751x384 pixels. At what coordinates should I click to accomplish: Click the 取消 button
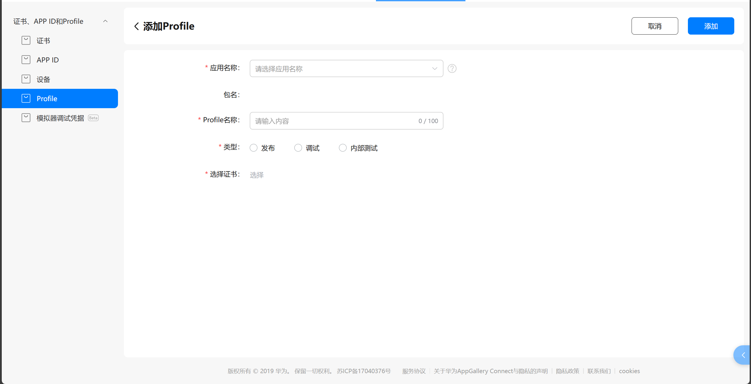[x=654, y=26]
